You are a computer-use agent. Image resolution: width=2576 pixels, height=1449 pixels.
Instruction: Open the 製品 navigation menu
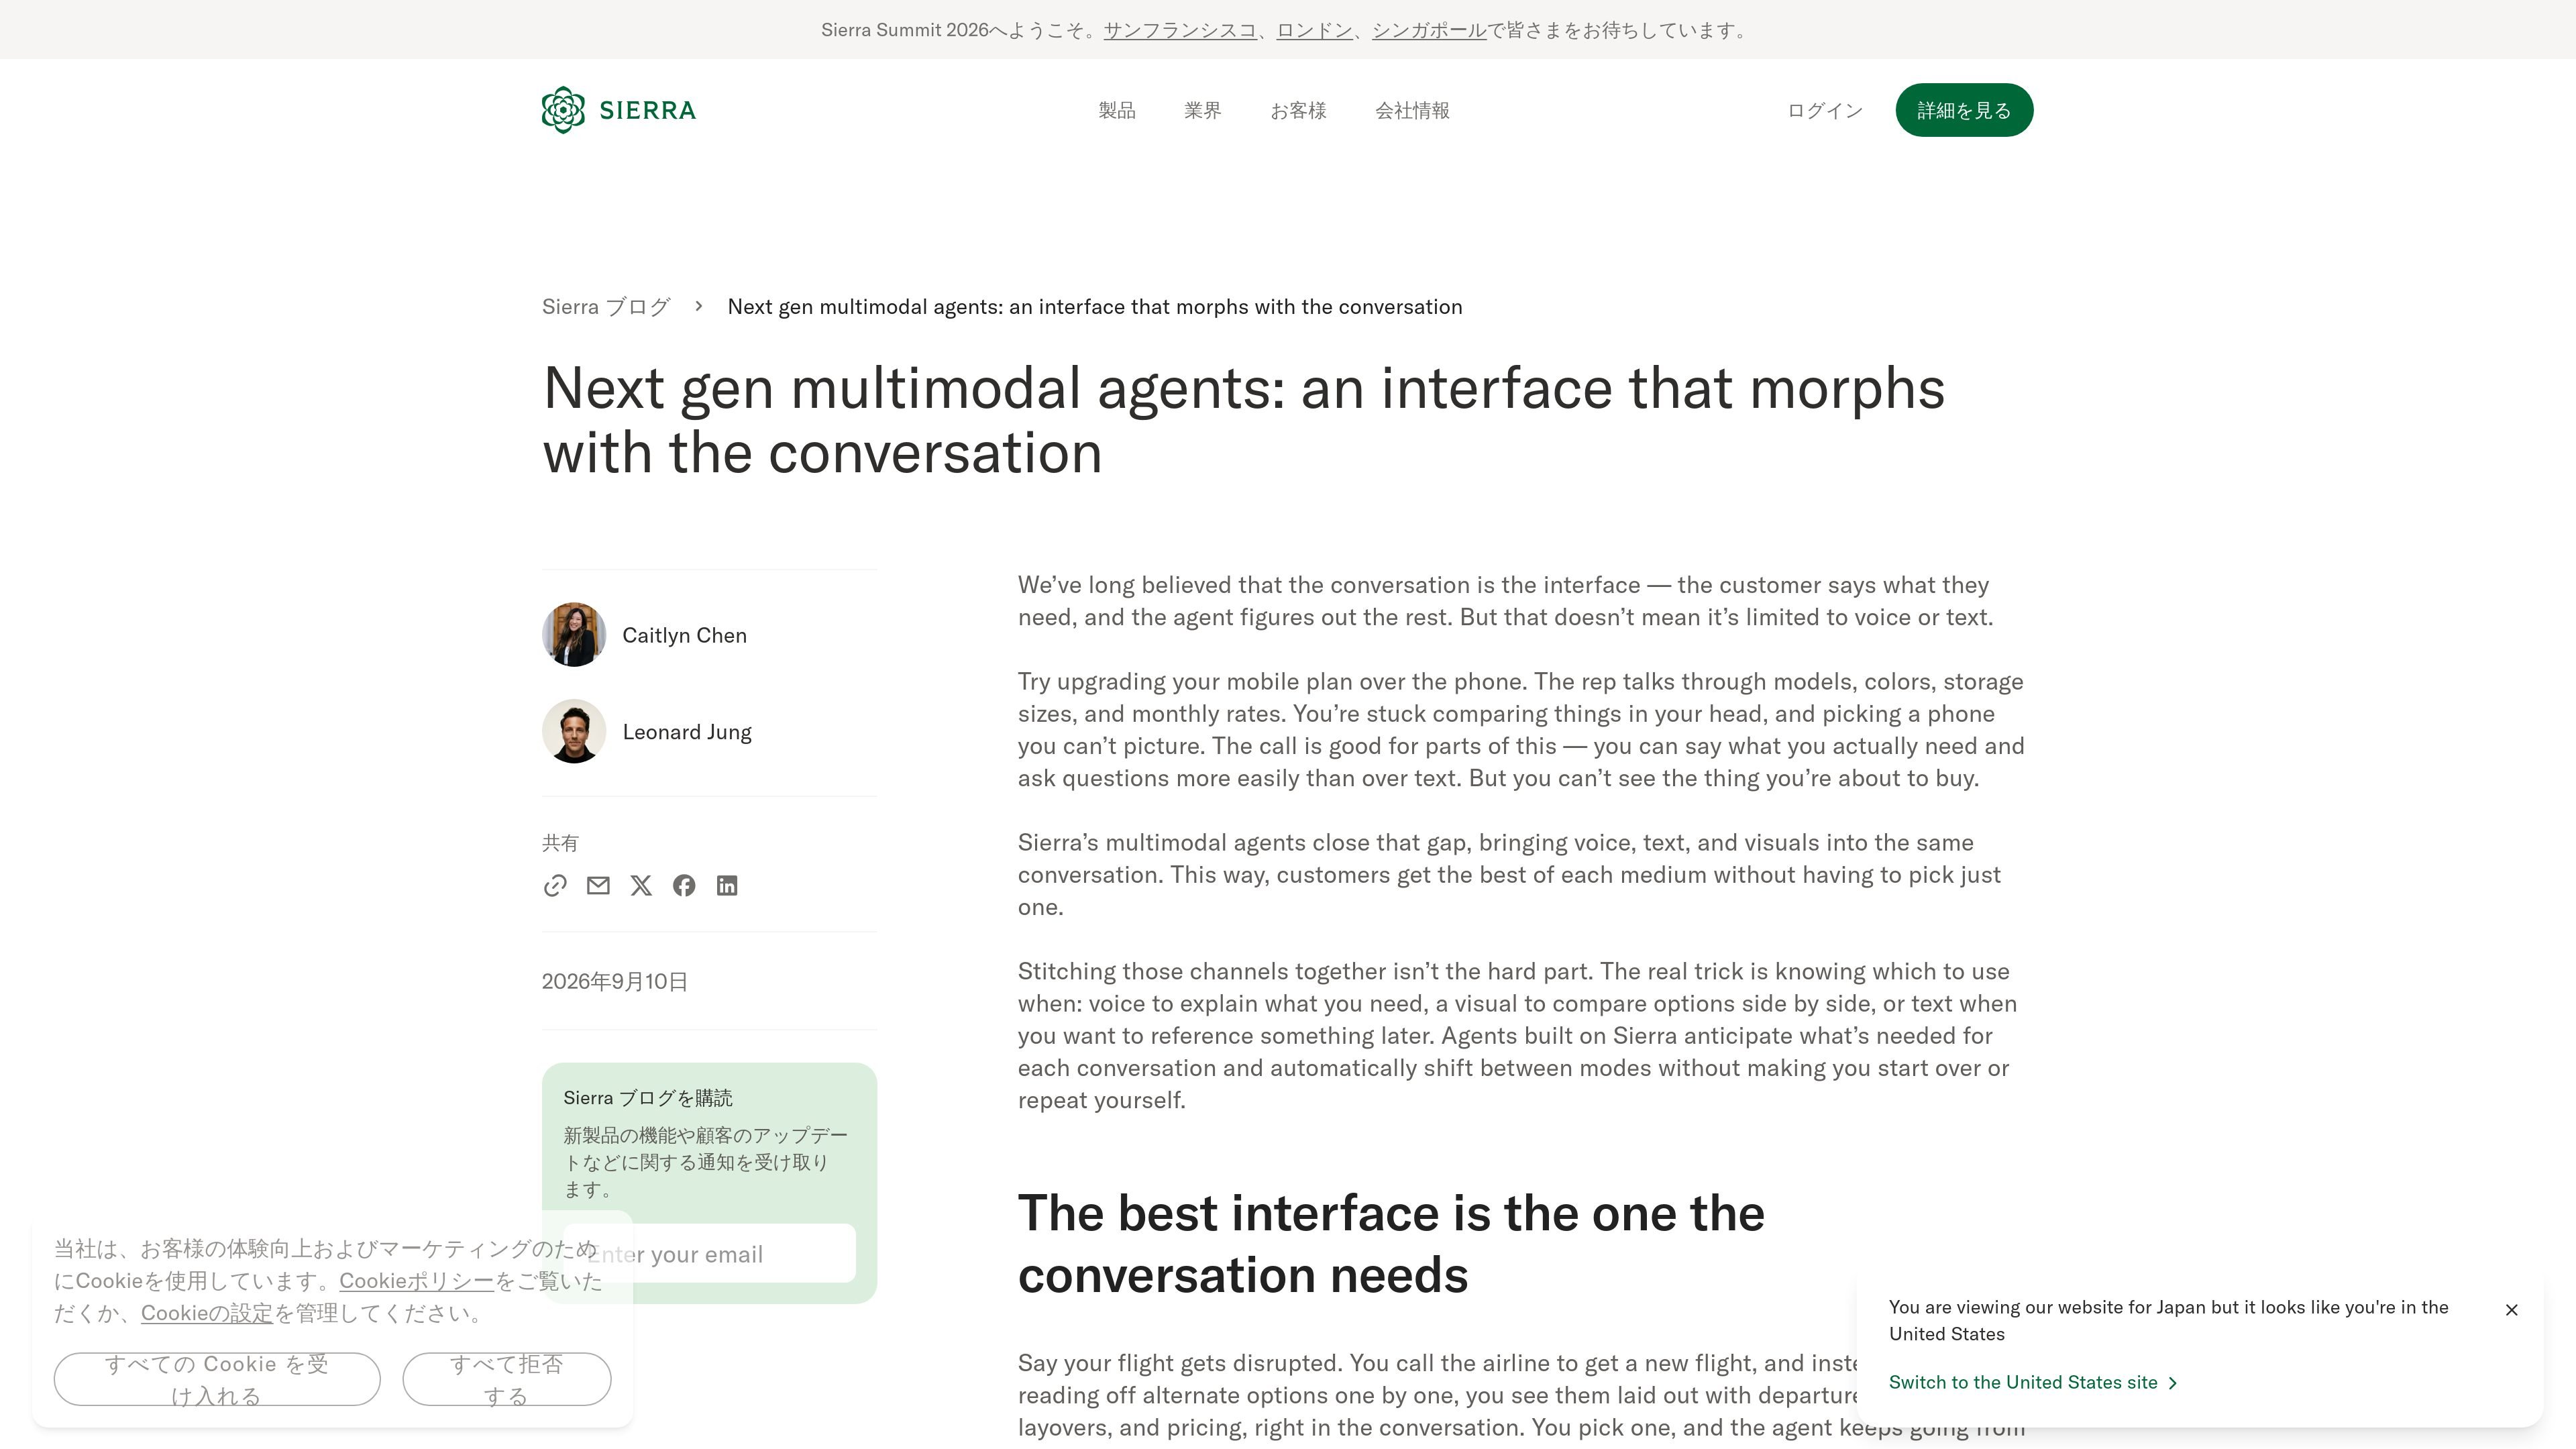pos(1117,110)
